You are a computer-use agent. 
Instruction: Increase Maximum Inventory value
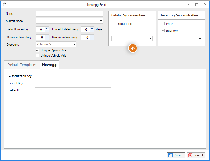pos(92,36)
